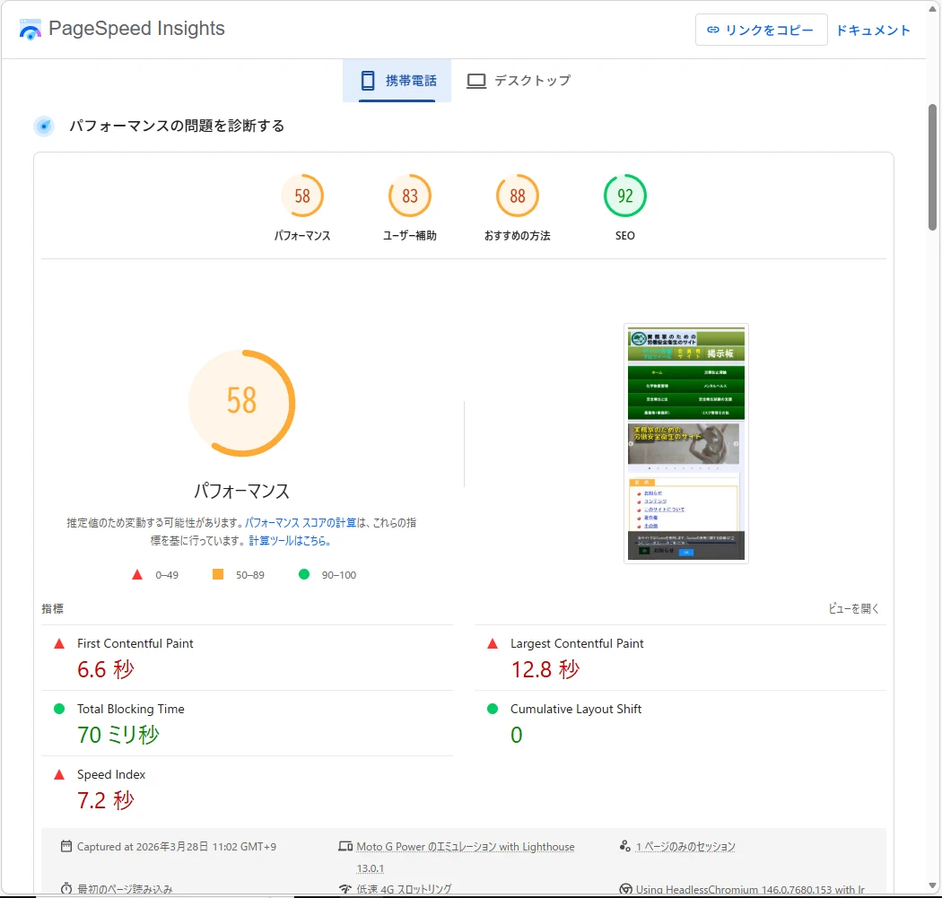The height and width of the screenshot is (898, 942).
Task: Select the ユーザー補助 score gauge 83
Action: [x=410, y=196]
